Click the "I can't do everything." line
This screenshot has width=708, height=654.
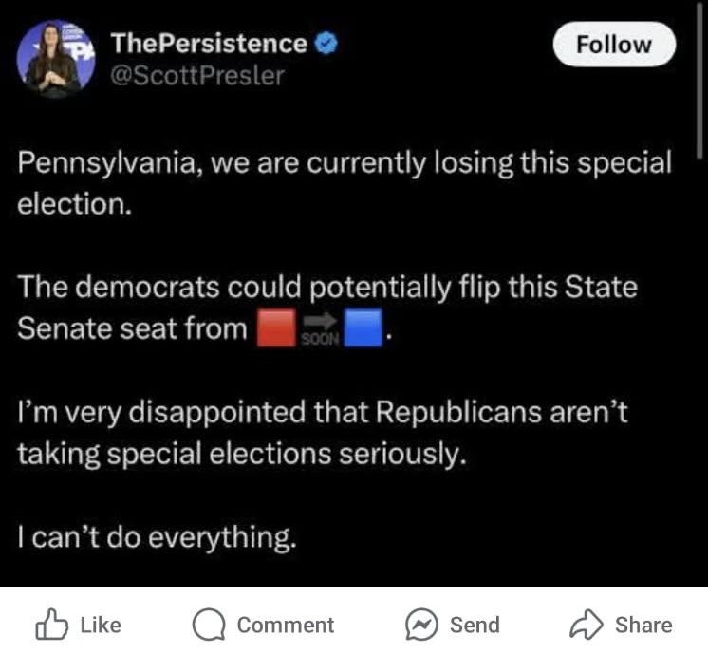tap(157, 538)
